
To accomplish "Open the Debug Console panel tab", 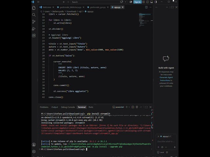I will pos(68,107).
